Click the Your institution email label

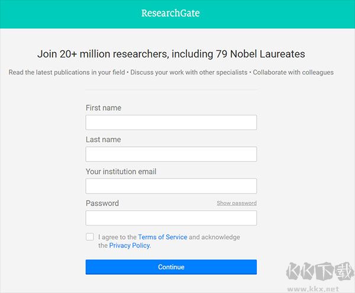click(x=121, y=172)
